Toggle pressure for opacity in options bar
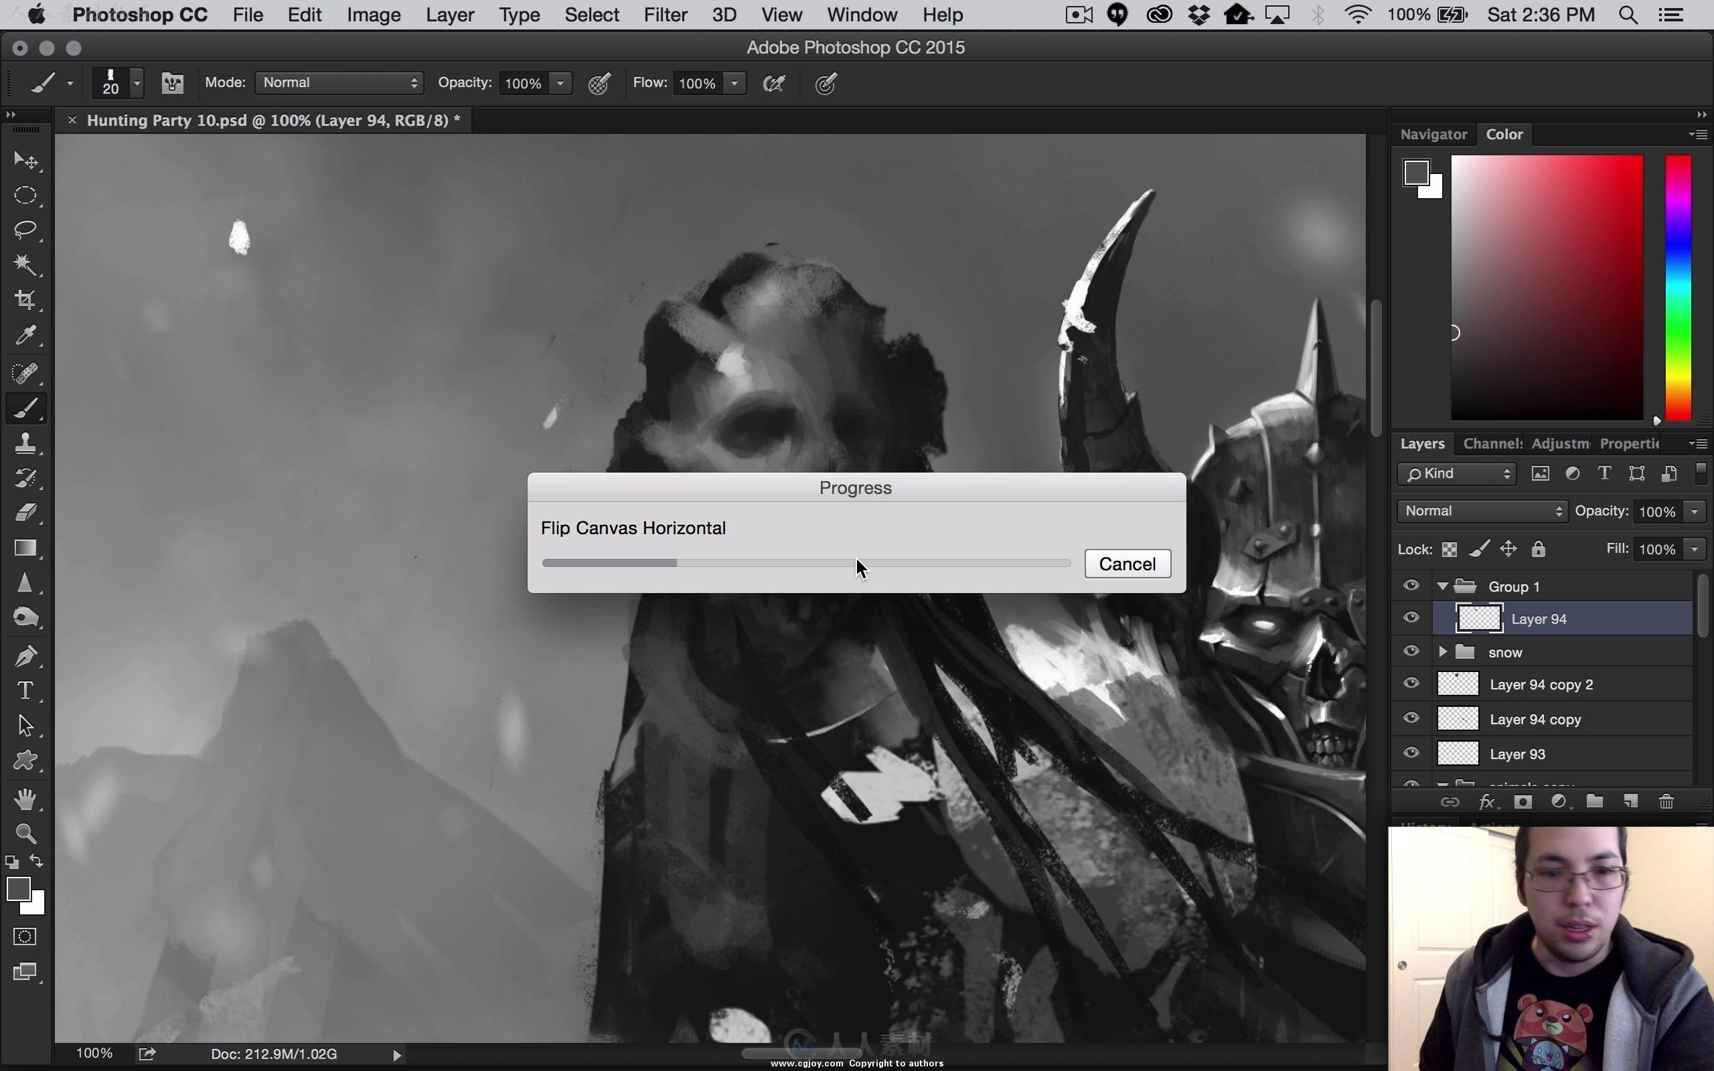1714x1071 pixels. click(x=599, y=84)
